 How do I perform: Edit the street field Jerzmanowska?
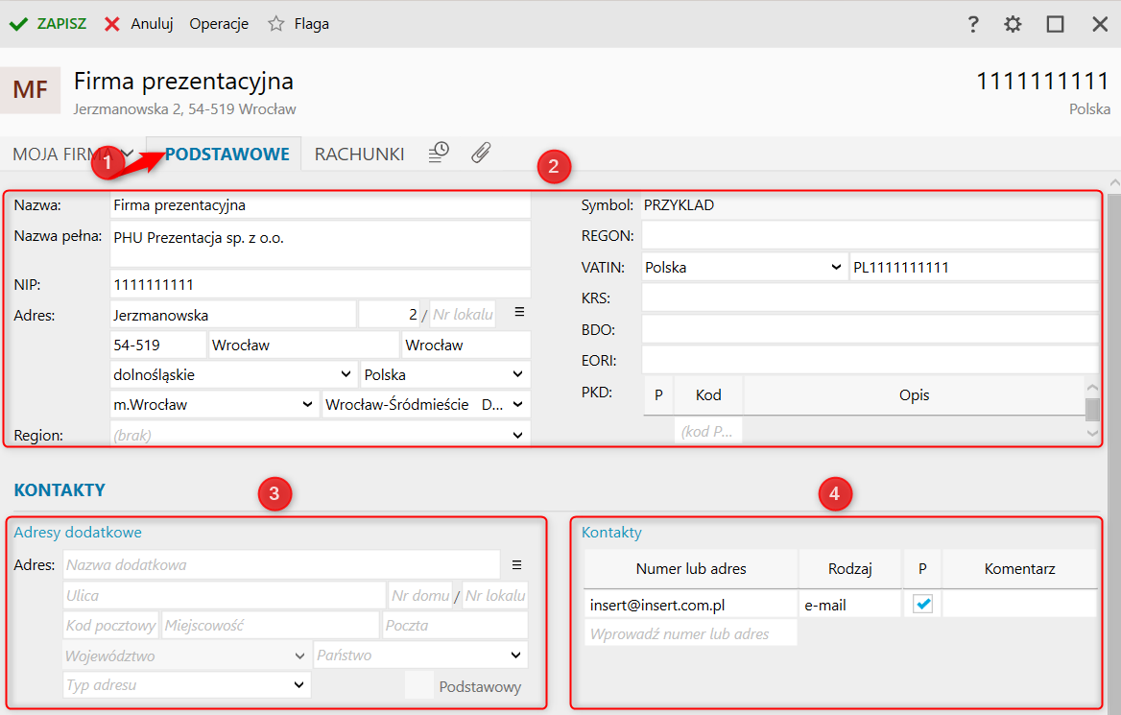pyautogui.click(x=233, y=315)
